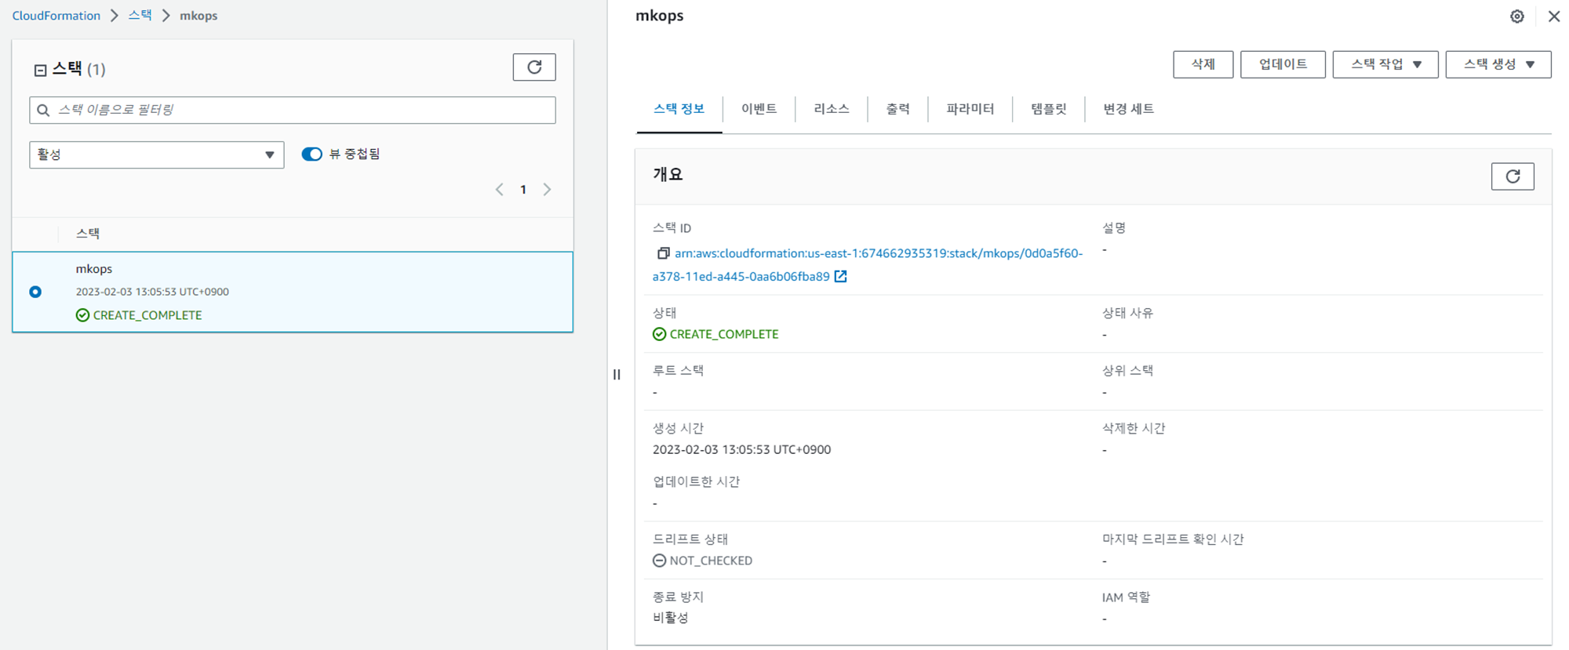
Task: Click the 개요 section heading
Action: point(668,175)
